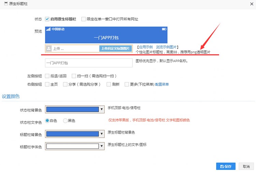
Task: Select 黑色 status bar text color
Action: click(x=65, y=121)
